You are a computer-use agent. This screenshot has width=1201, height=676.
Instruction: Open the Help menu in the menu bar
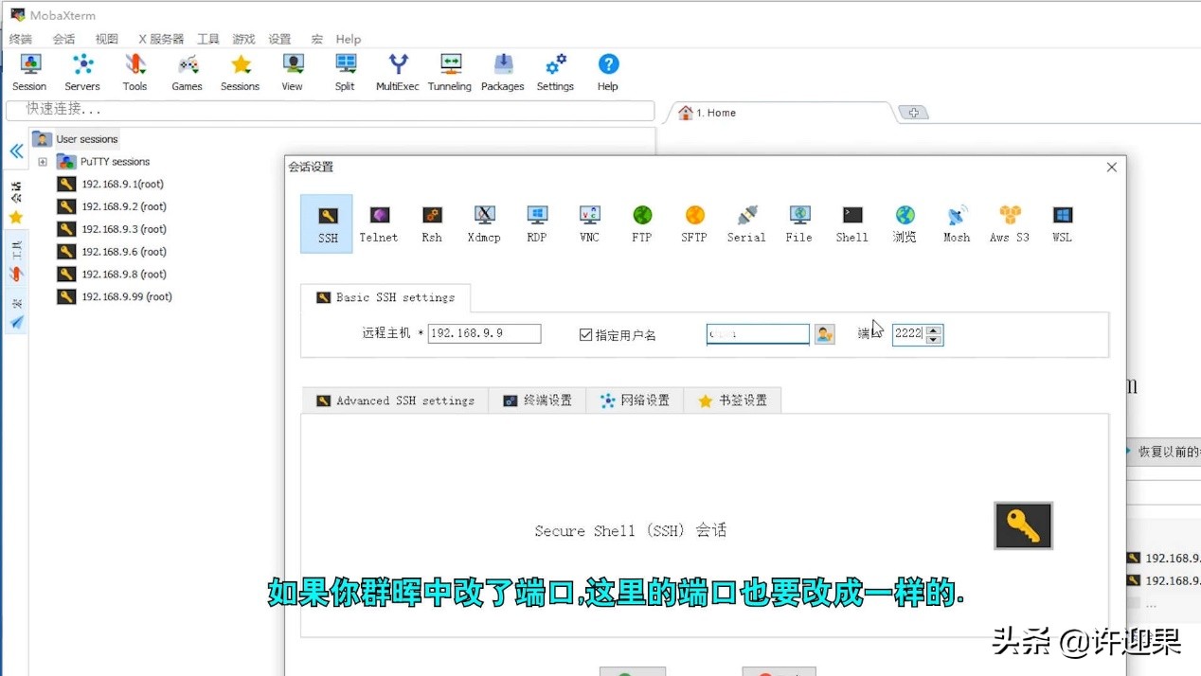[x=348, y=39]
